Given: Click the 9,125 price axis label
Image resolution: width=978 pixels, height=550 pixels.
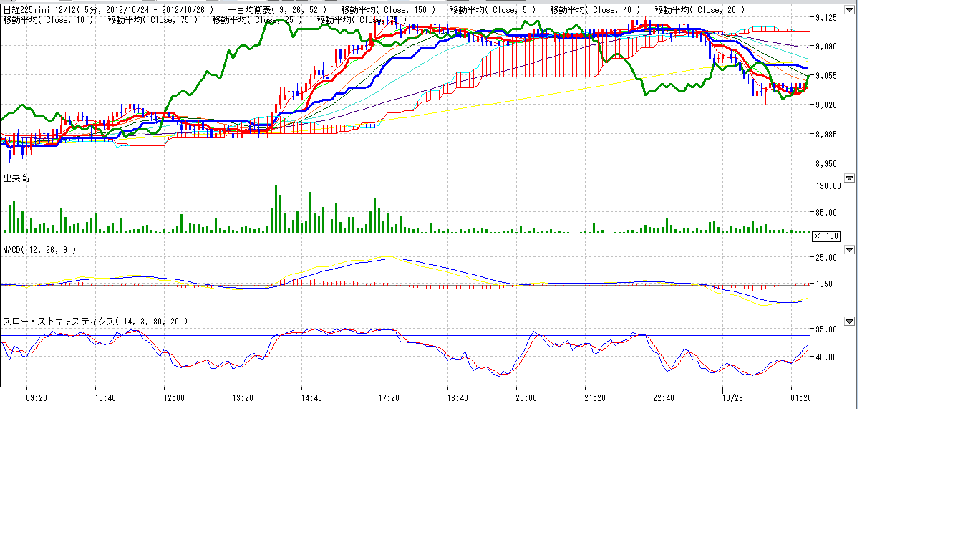Looking at the screenshot, I should [826, 18].
